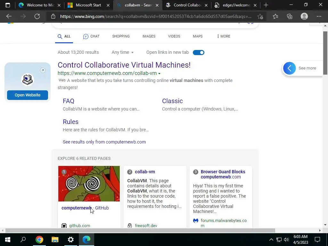
Task: Click the address bar URL
Action: 156,16
